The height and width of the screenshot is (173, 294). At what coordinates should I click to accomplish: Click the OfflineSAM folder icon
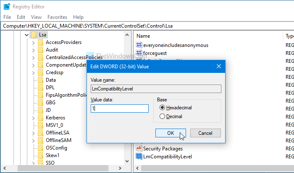tap(40, 140)
